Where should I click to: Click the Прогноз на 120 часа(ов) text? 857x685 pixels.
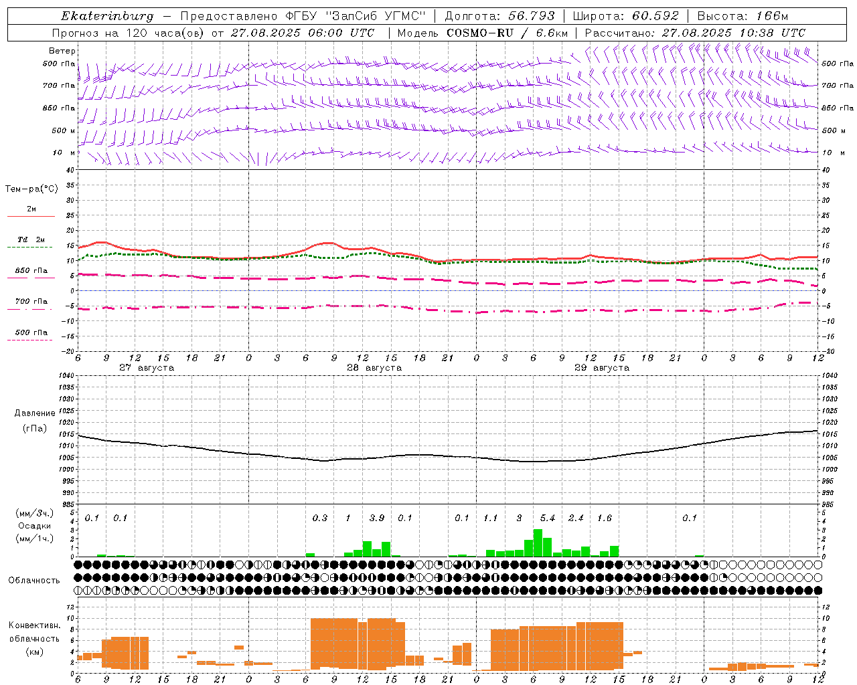coord(129,33)
